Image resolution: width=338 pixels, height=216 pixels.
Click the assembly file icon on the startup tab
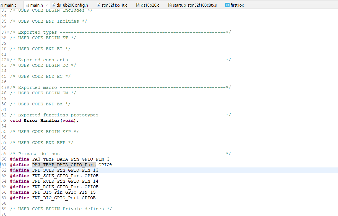pyautogui.click(x=170, y=5)
